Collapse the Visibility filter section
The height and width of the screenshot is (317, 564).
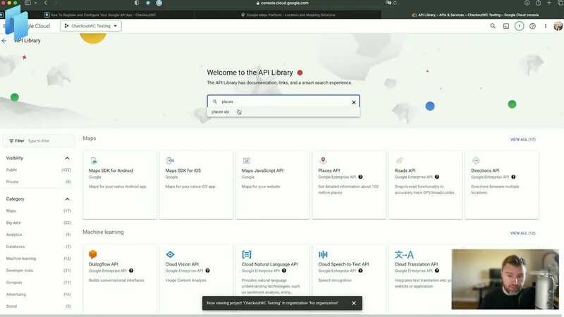67,158
